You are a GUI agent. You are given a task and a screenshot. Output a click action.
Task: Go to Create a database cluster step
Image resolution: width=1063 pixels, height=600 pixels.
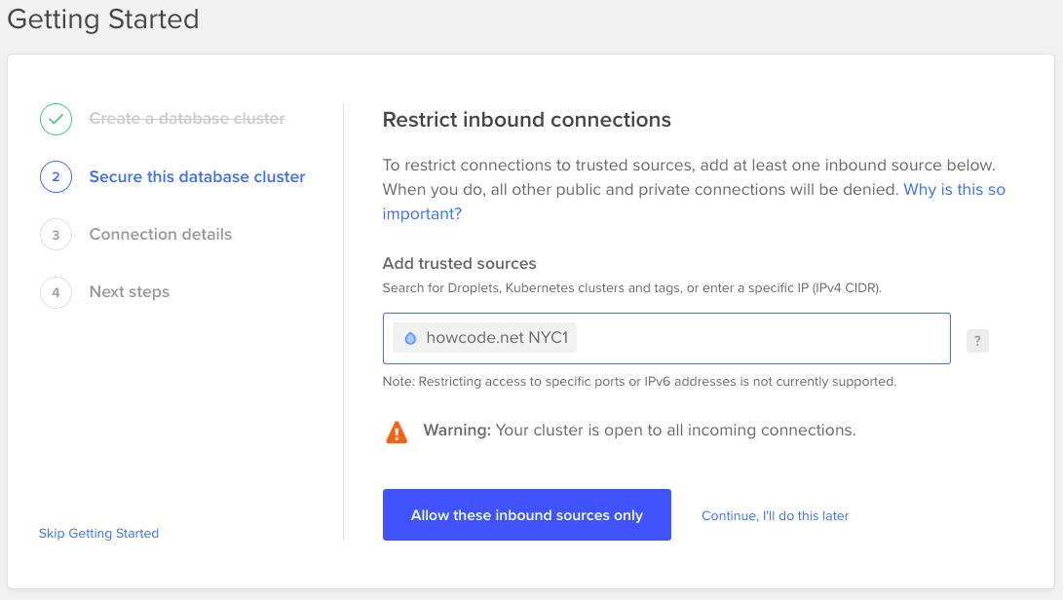(x=187, y=119)
